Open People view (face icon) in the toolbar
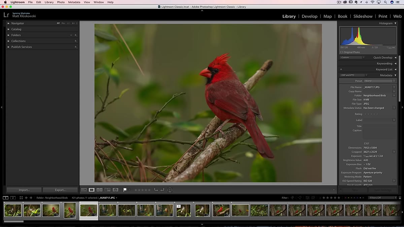This screenshot has width=404, height=227. 115,190
